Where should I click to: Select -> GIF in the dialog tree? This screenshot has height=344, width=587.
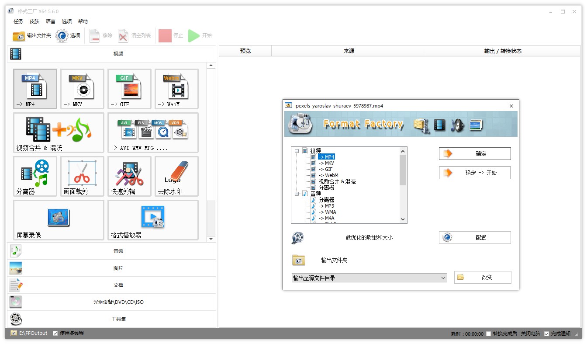click(x=325, y=169)
